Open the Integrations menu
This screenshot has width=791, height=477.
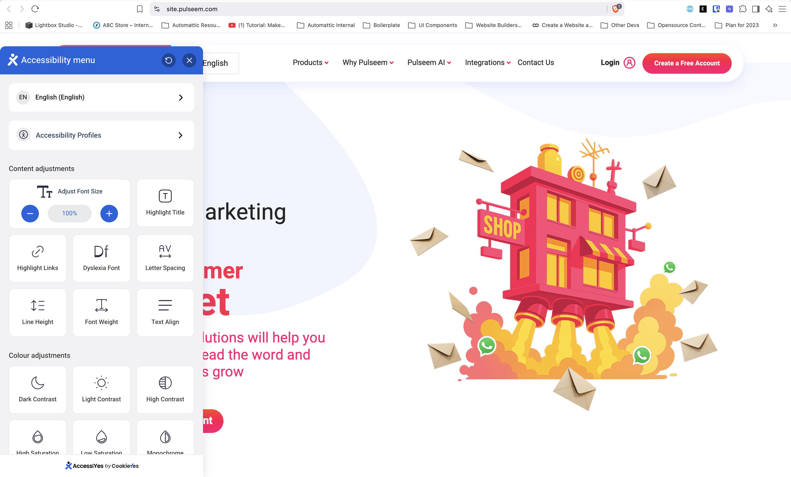point(488,63)
